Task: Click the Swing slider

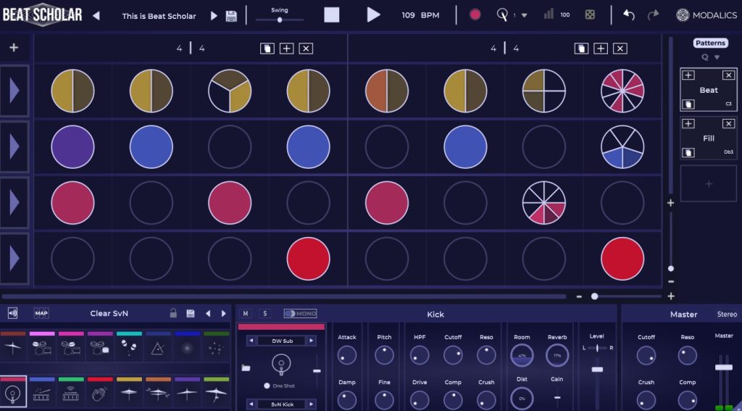Action: coord(280,20)
